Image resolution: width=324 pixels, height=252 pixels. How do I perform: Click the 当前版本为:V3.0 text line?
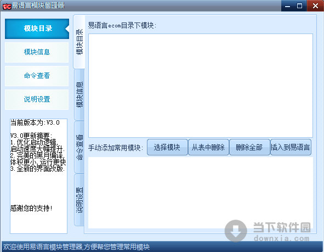pyautogui.click(x=35, y=122)
